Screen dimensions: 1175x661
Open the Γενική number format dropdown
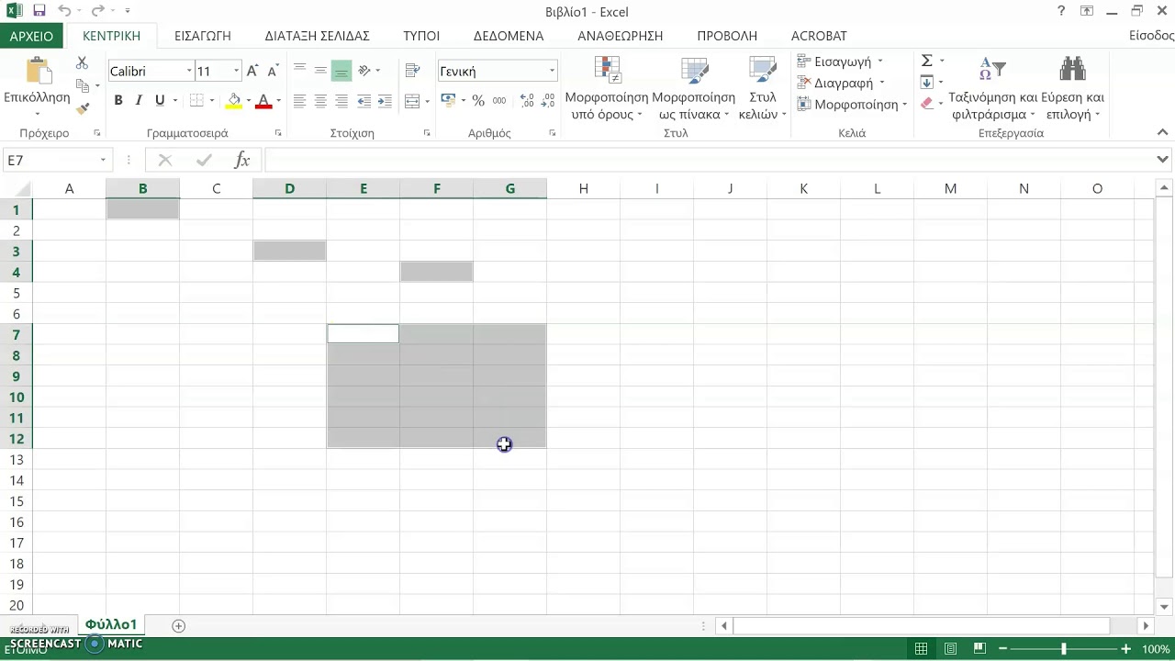pos(552,71)
